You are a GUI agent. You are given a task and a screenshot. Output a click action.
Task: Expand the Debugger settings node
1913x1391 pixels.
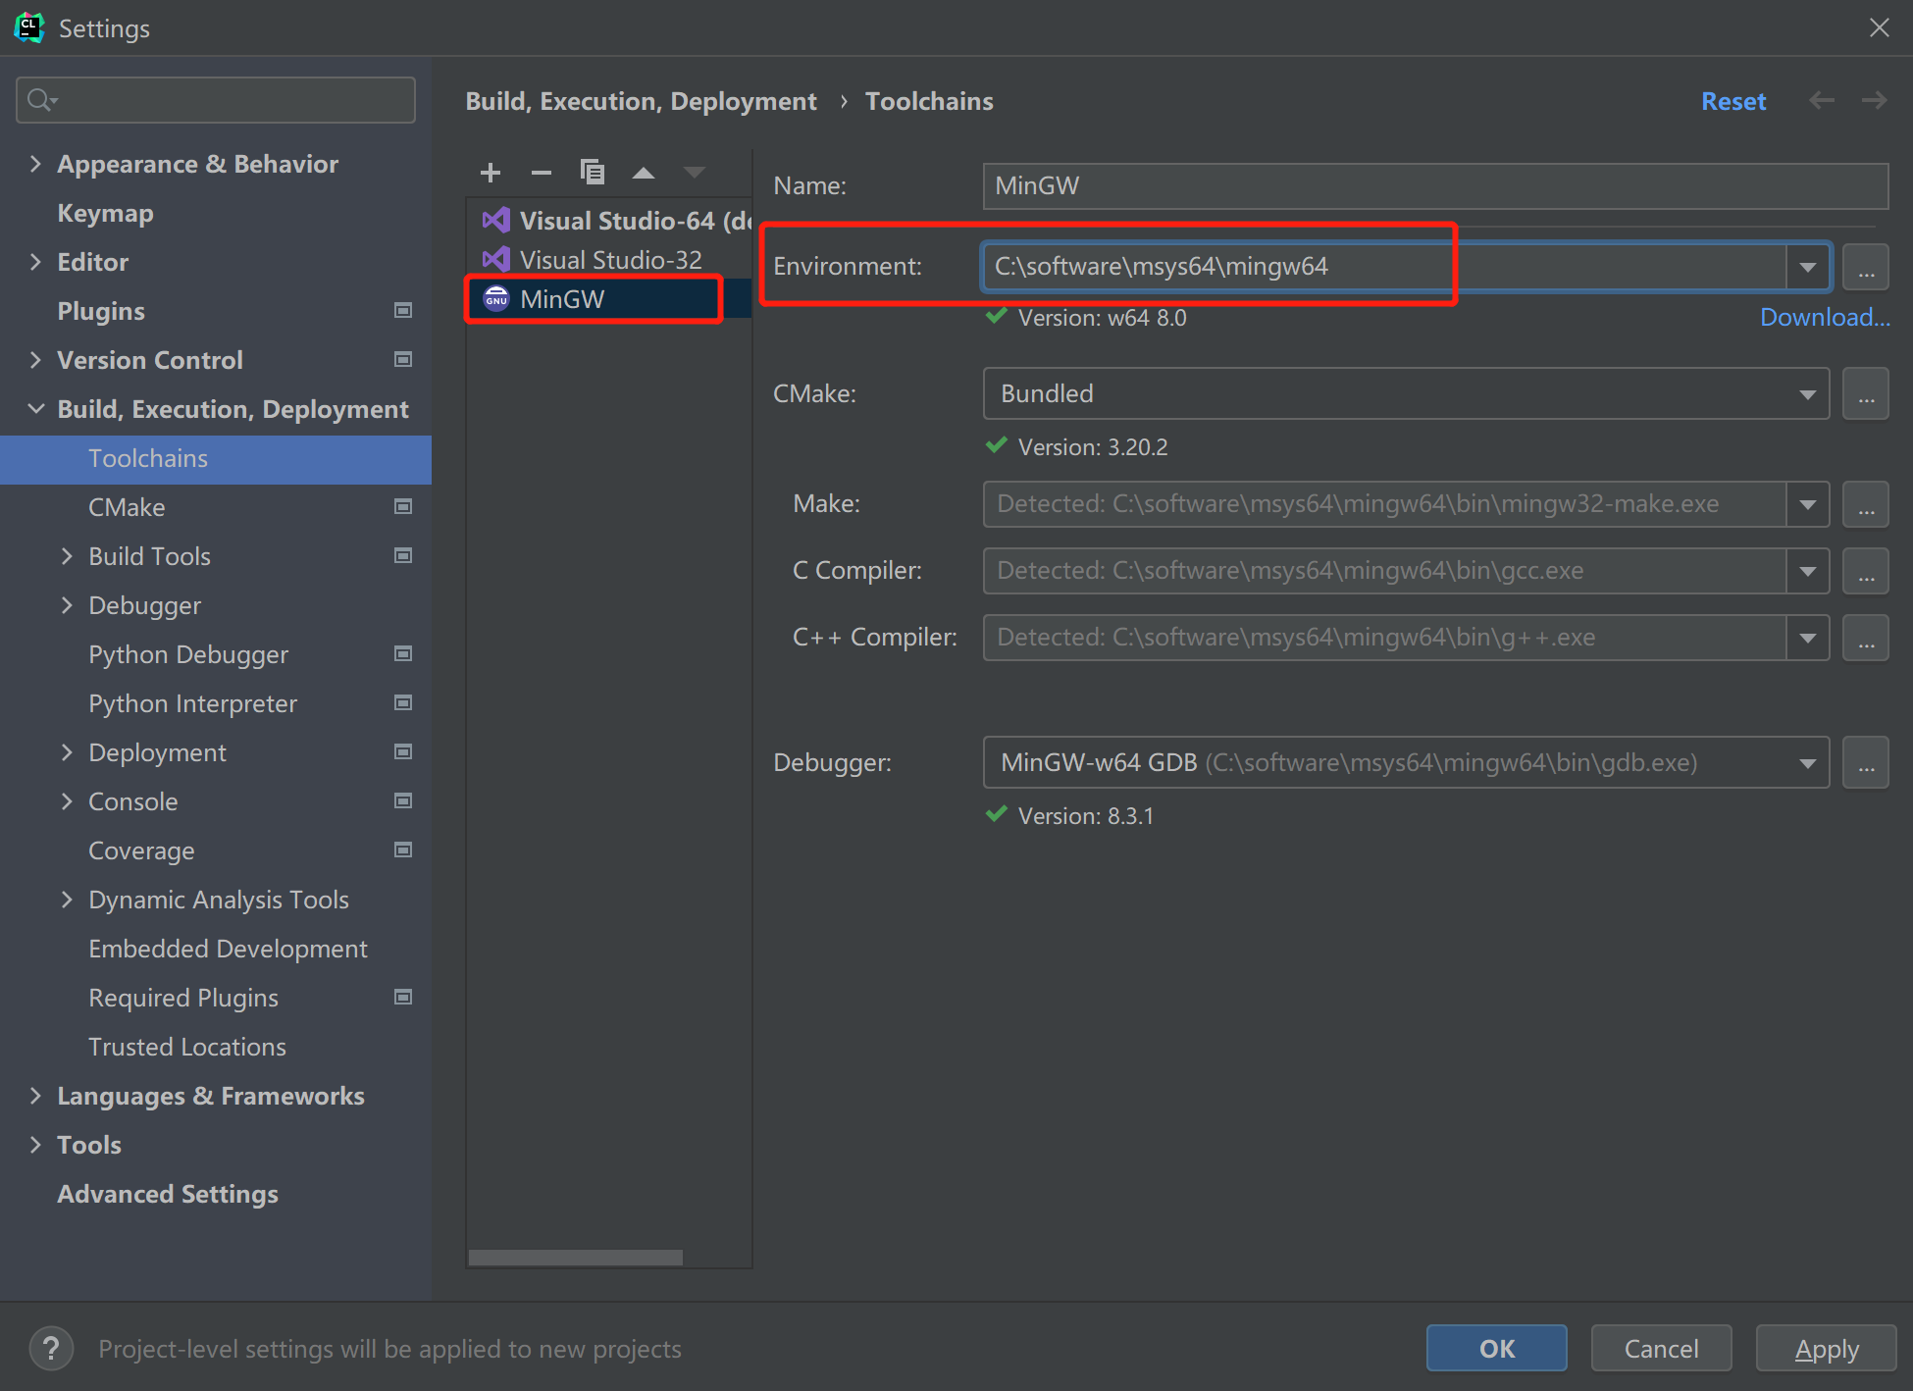tap(67, 605)
